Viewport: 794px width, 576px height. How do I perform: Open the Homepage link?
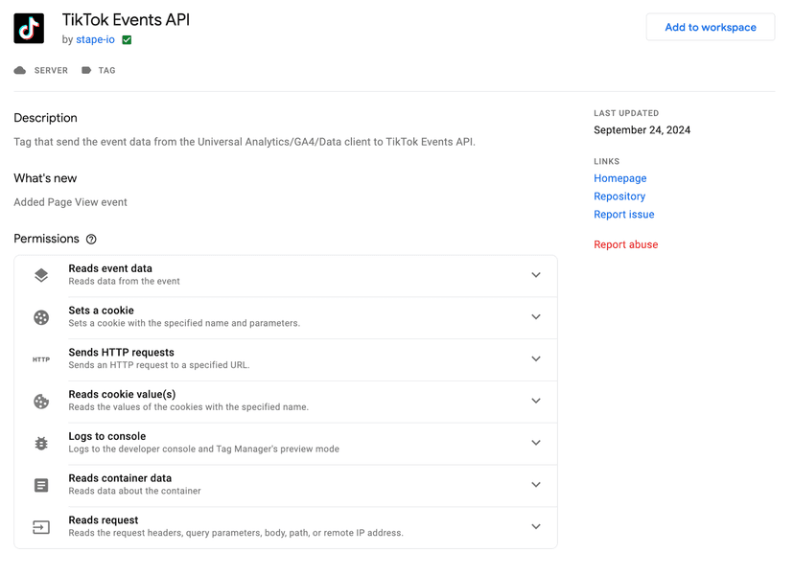619,178
